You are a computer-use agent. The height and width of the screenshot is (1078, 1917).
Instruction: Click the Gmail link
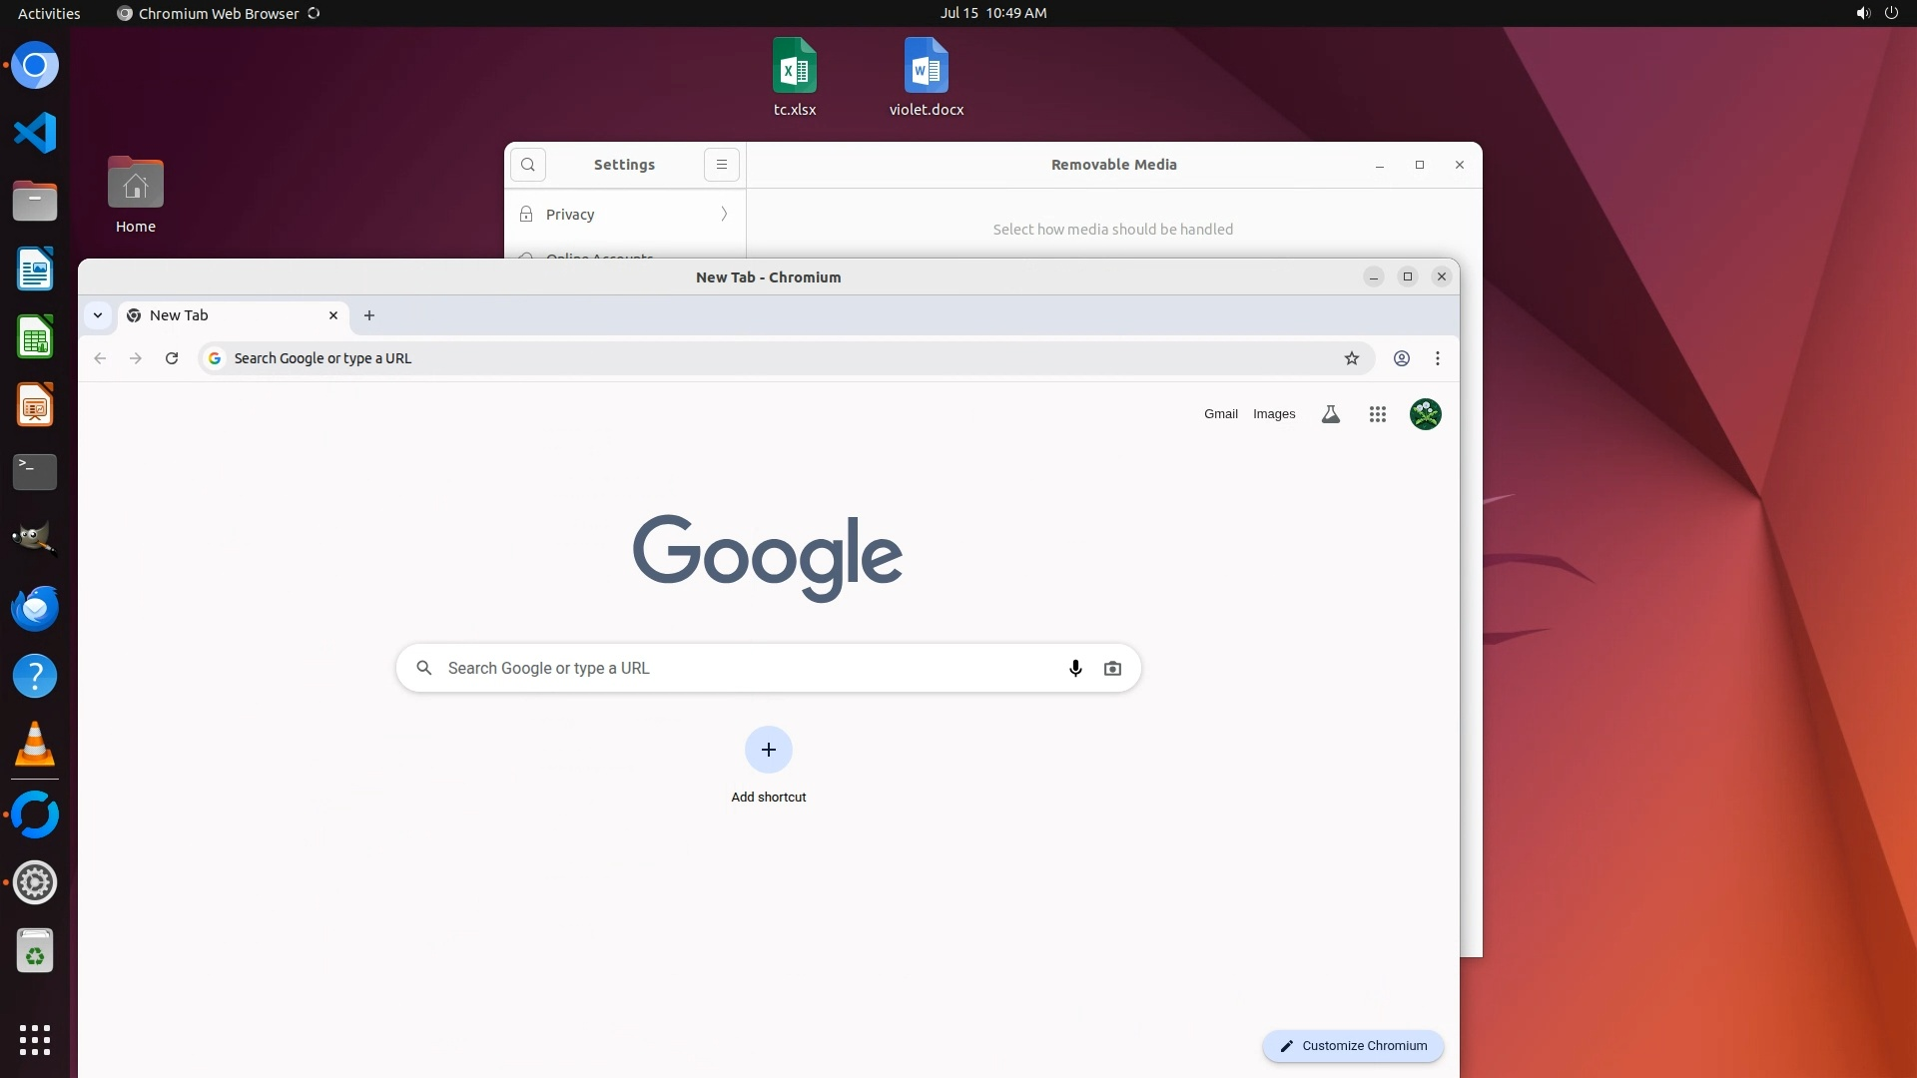[x=1220, y=414]
